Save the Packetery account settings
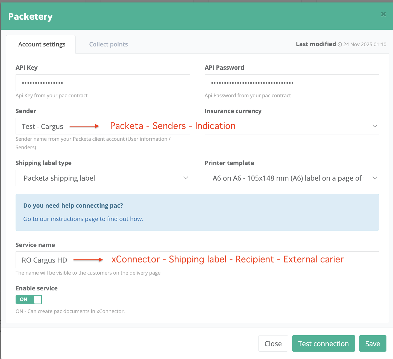This screenshot has height=359, width=393. [x=373, y=343]
